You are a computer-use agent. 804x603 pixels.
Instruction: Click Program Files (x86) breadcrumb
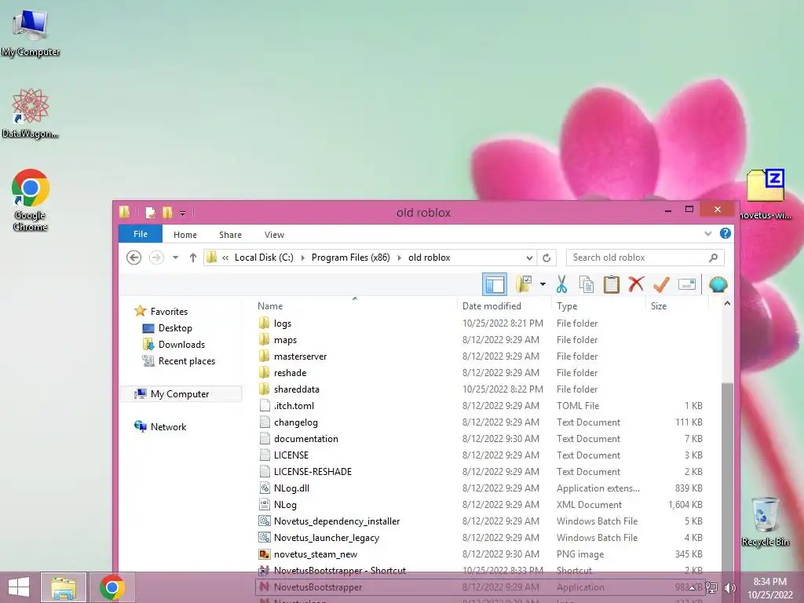coord(351,258)
